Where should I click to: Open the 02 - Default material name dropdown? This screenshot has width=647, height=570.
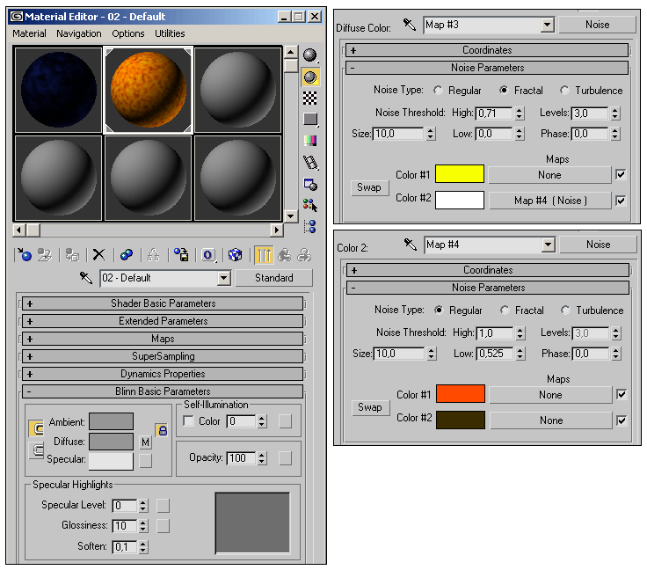tap(223, 278)
